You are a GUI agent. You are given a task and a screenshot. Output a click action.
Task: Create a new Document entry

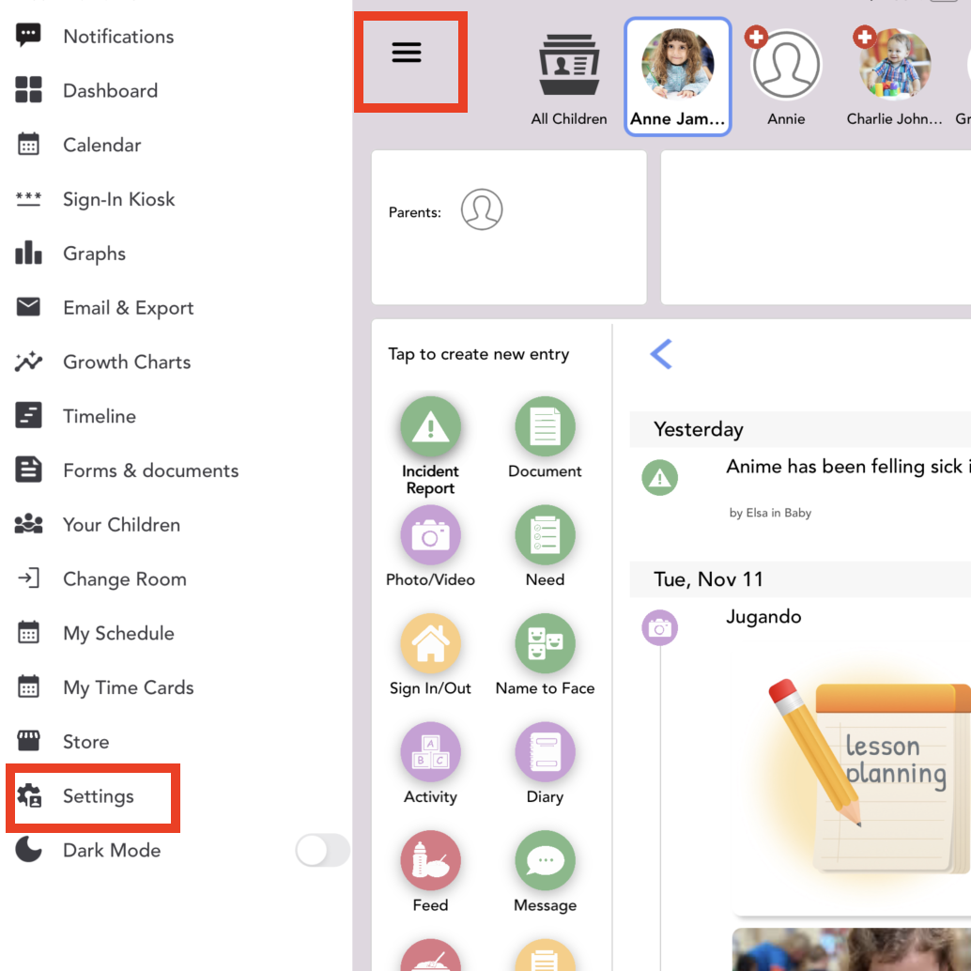coord(545,438)
